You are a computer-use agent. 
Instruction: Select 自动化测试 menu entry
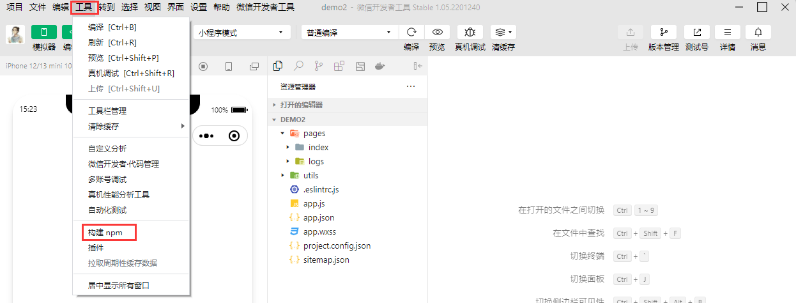(132, 210)
